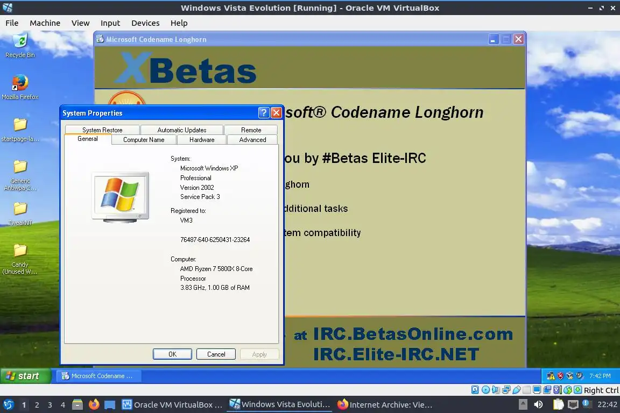Switch to the Hardware tab
The image size is (620, 413).
coord(202,139)
